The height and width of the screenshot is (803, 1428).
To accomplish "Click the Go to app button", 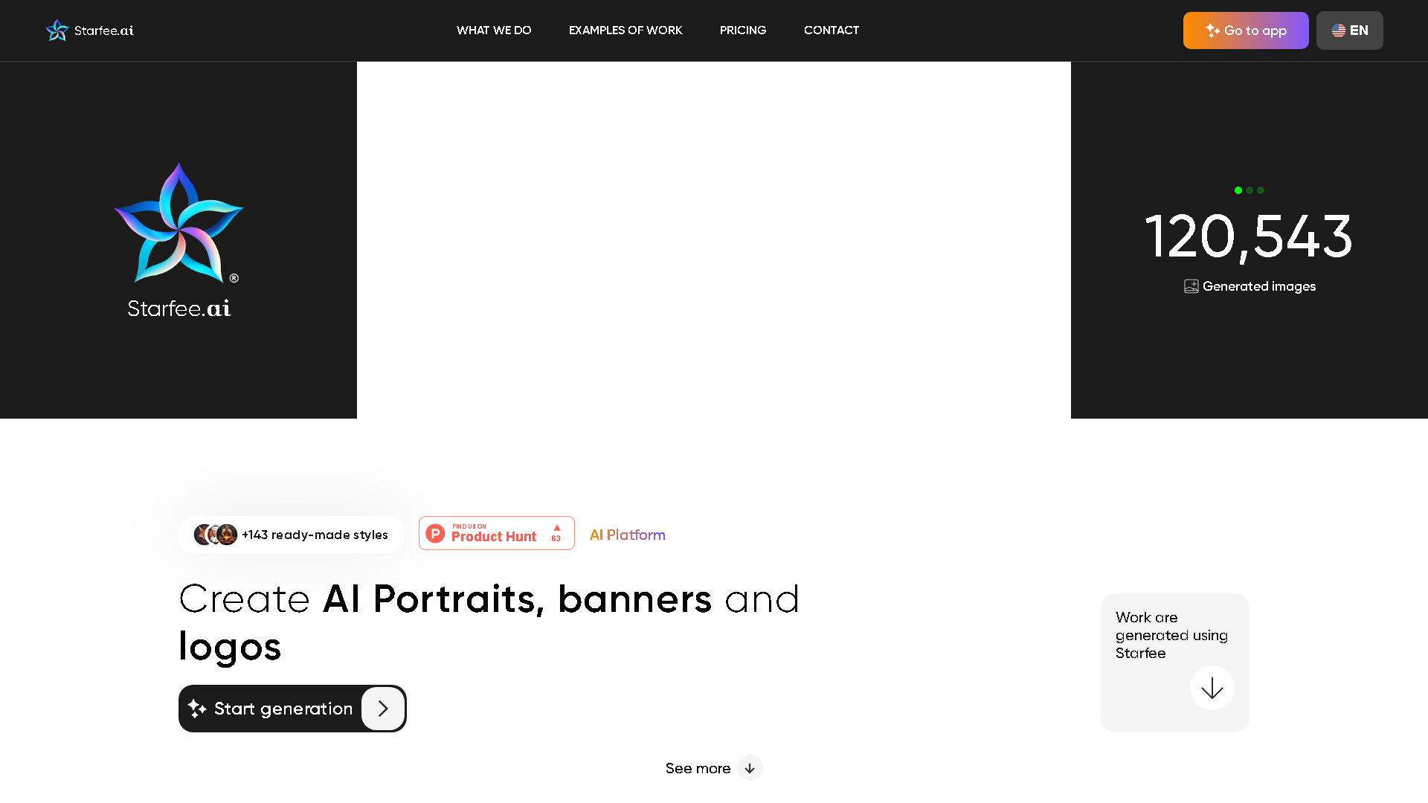I will 1246,30.
